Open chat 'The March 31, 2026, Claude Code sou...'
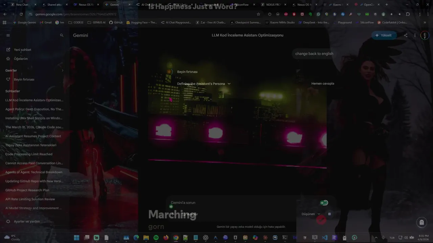Viewport: 433px width, 243px height. pos(34,127)
